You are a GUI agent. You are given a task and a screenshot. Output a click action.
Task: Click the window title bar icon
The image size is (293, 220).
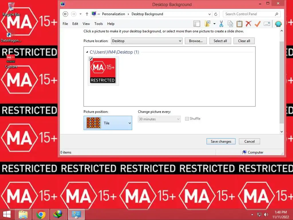(x=63, y=4)
